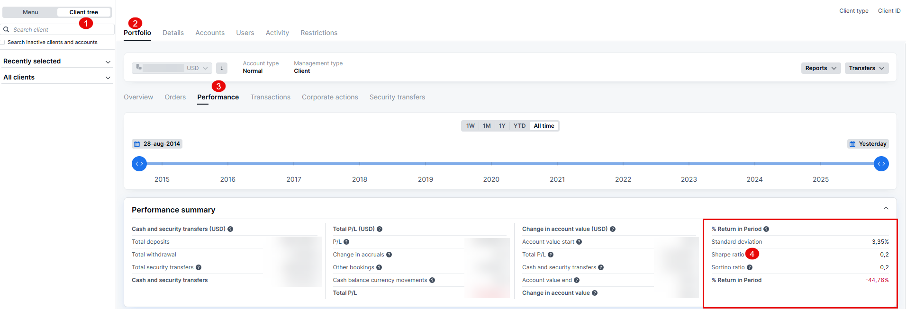Click the Yesterday end date calendar

coord(868,144)
